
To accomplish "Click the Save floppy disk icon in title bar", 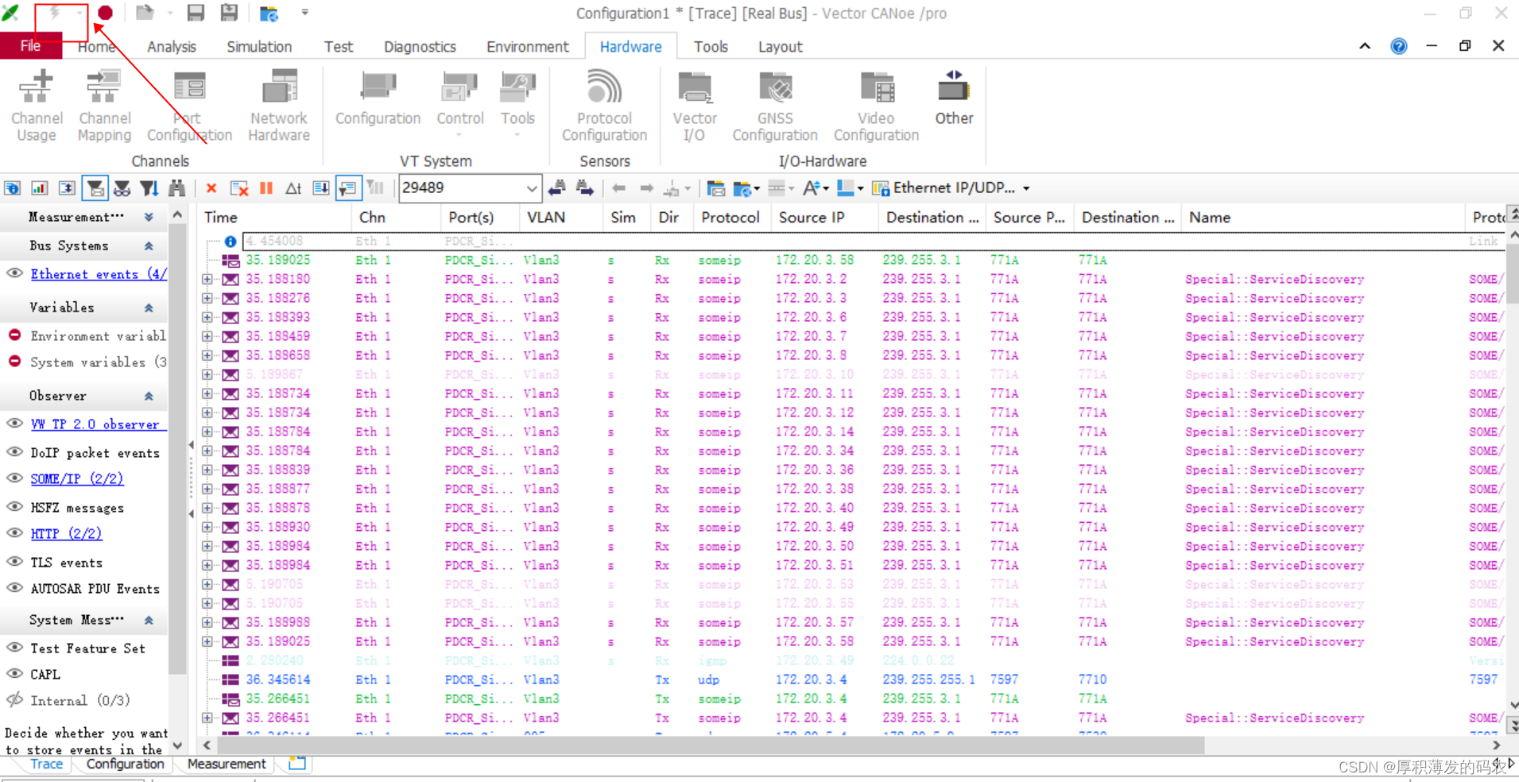I will pyautogui.click(x=196, y=13).
